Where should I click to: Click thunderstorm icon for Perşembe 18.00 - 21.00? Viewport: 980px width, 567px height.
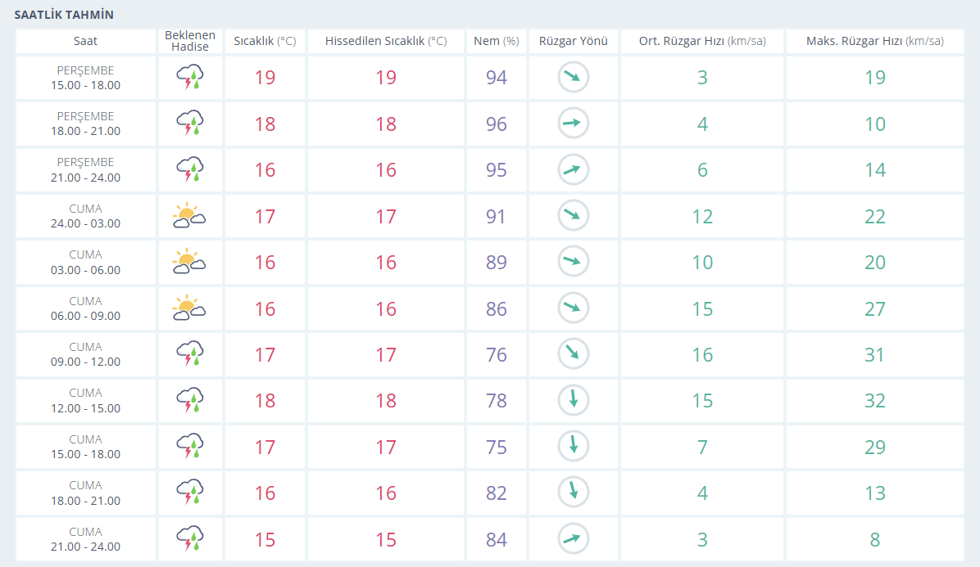click(190, 123)
